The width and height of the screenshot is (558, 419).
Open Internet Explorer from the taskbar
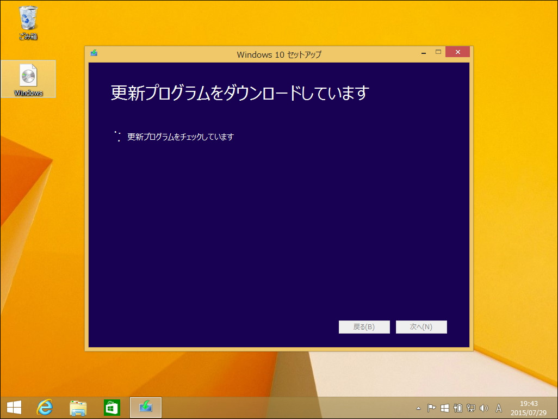click(x=45, y=407)
